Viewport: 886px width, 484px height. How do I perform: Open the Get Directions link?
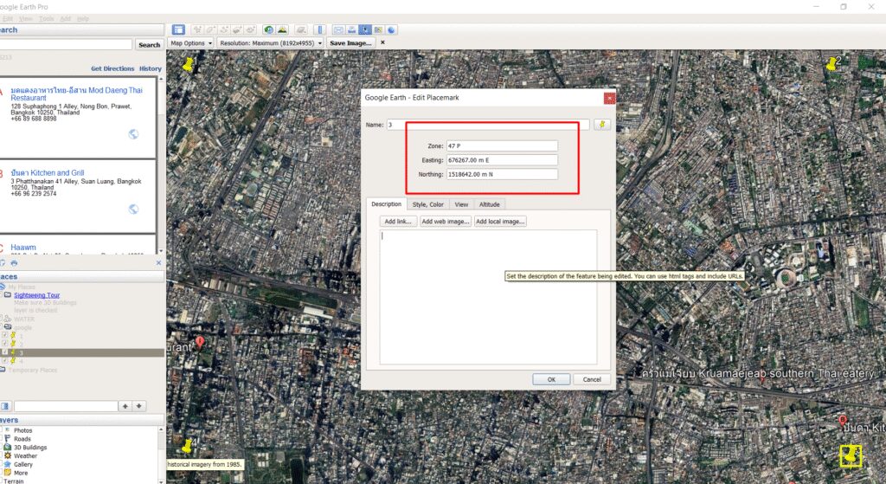(x=112, y=68)
